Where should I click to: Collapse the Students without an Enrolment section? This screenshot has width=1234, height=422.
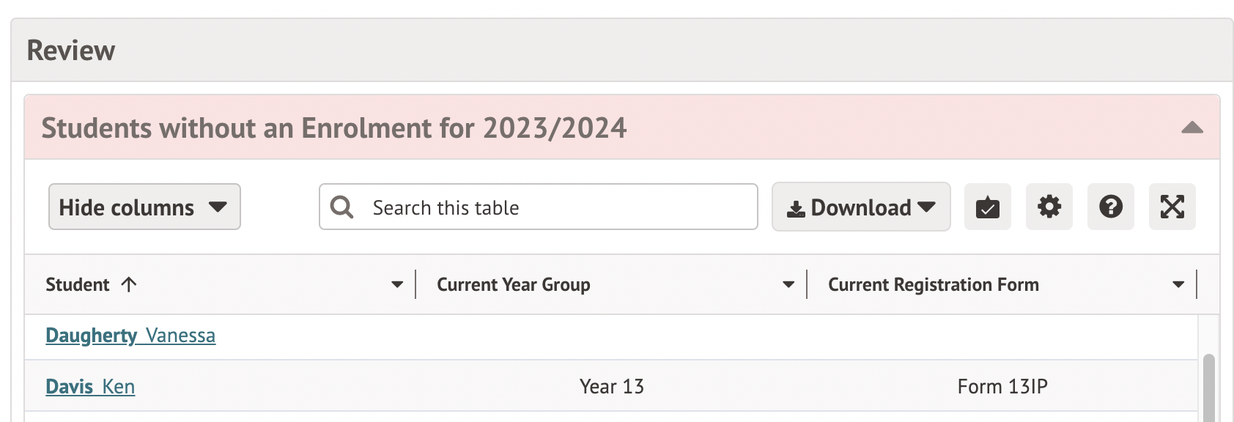(1192, 127)
